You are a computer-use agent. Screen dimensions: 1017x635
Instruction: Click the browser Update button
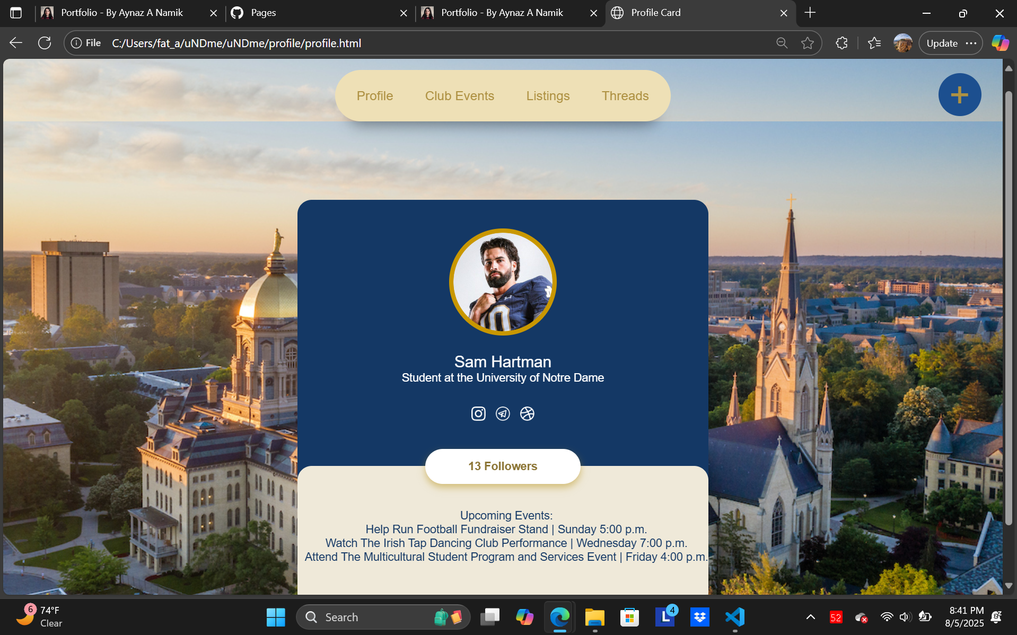click(x=942, y=43)
